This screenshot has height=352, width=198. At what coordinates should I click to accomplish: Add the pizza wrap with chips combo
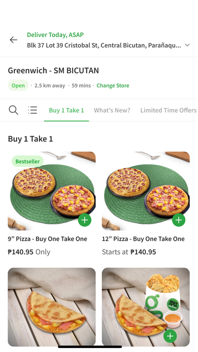click(170, 336)
